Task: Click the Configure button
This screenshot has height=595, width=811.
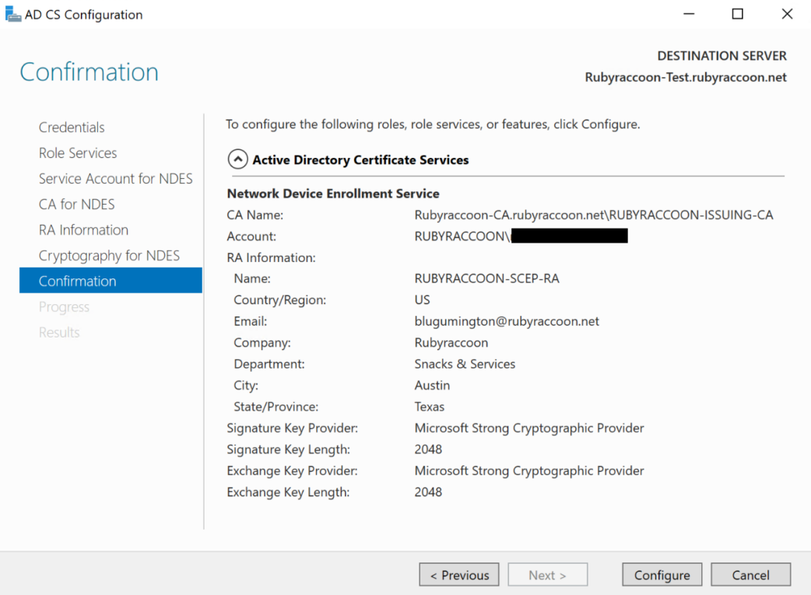Action: coord(662,574)
